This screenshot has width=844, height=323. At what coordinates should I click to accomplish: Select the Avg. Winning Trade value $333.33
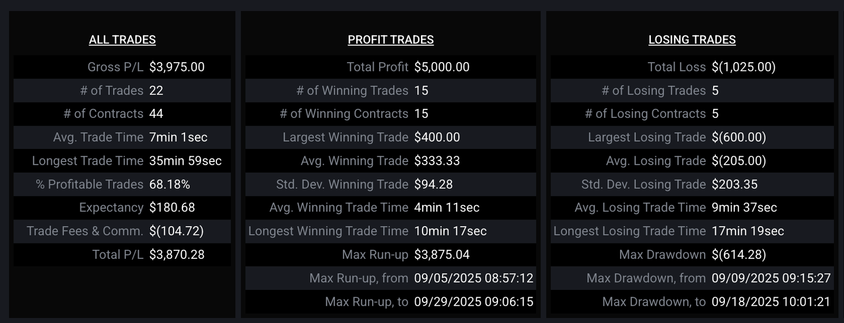click(x=437, y=161)
